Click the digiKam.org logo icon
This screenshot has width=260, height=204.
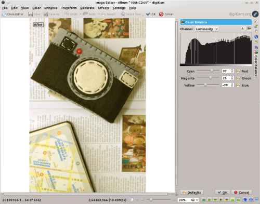255,14
